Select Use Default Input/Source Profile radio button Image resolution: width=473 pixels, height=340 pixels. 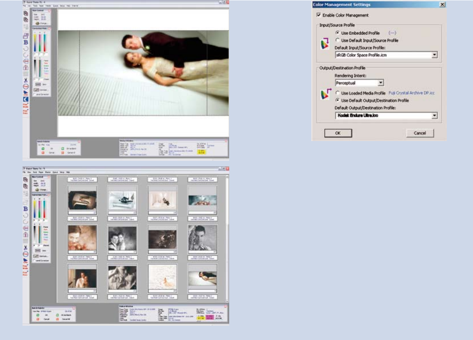click(x=337, y=40)
